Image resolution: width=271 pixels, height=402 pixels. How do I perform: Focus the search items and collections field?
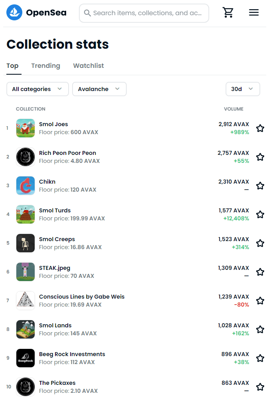[147, 13]
